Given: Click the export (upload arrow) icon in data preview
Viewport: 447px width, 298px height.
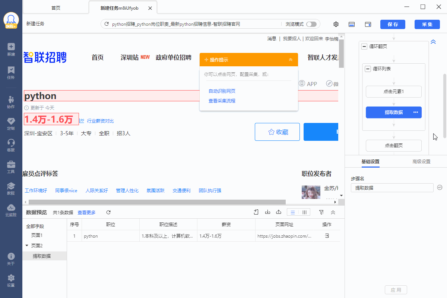Looking at the screenshot, I should point(279,212).
